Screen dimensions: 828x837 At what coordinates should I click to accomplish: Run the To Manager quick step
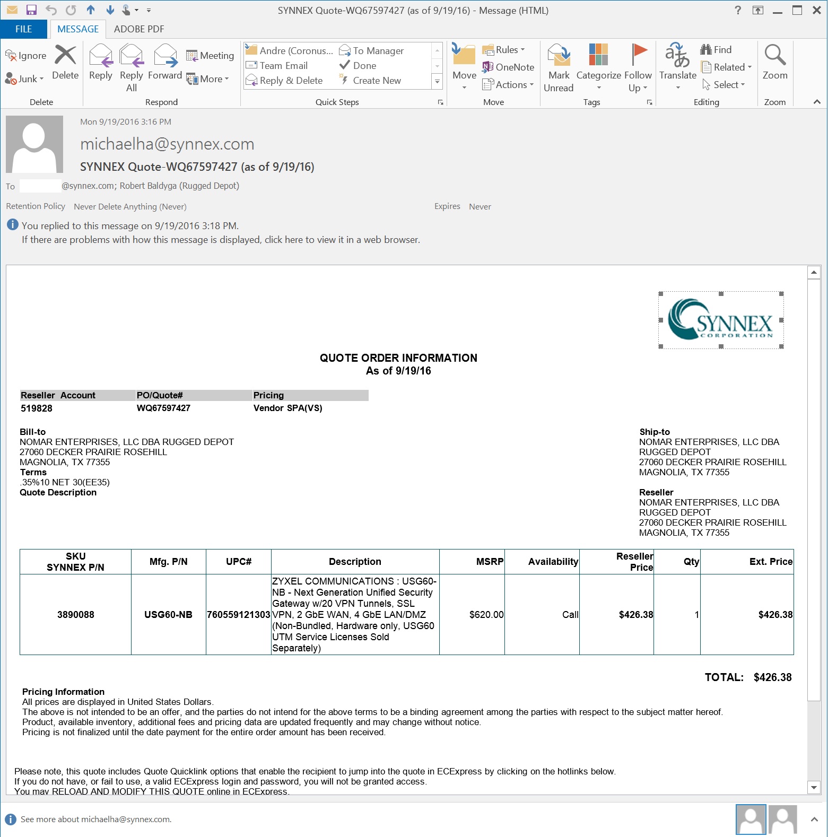pos(372,51)
